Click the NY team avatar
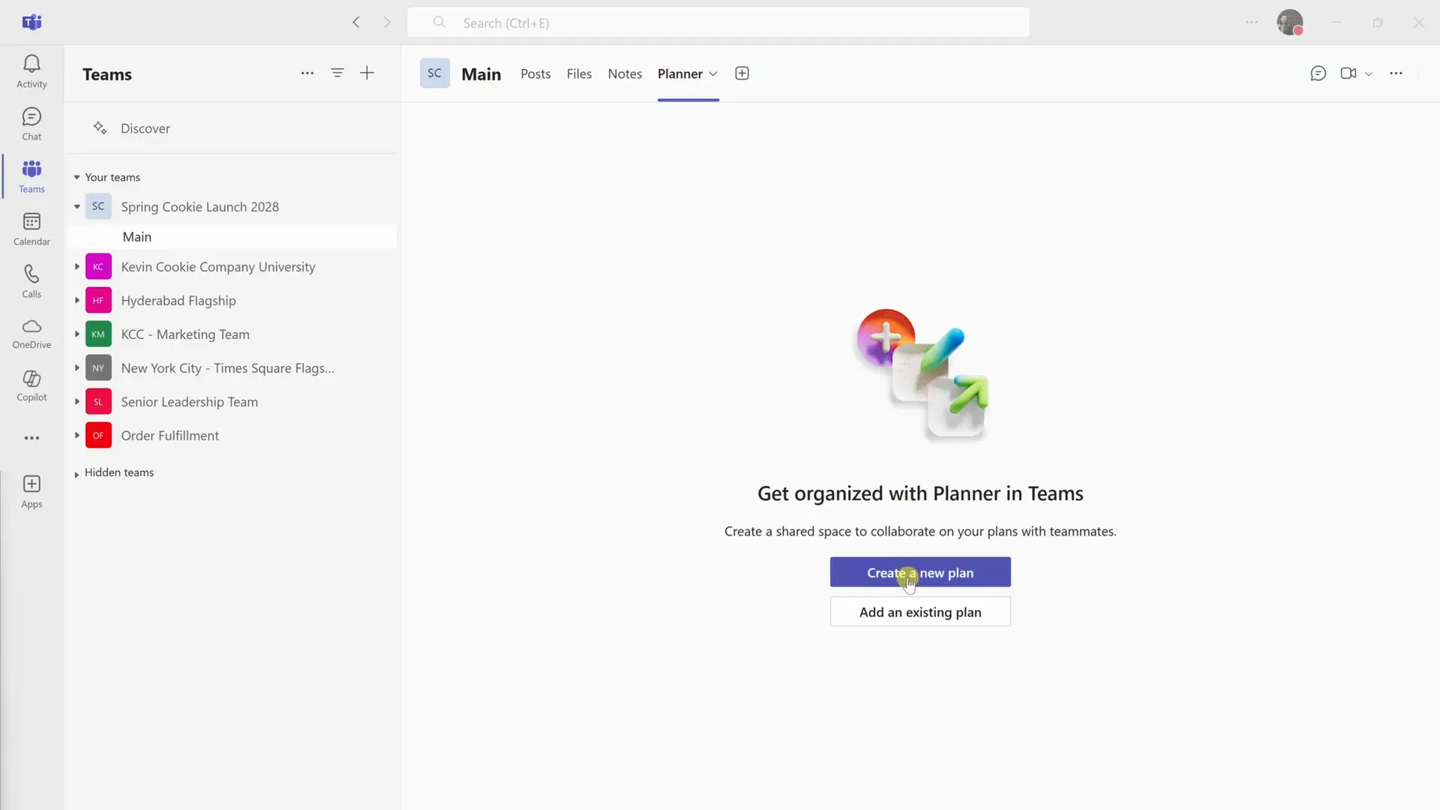 (x=98, y=368)
